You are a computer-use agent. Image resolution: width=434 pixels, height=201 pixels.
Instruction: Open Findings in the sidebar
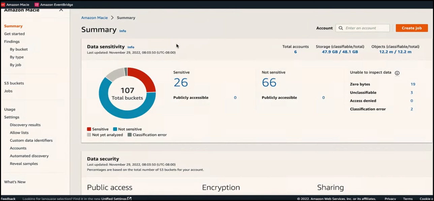12,41
